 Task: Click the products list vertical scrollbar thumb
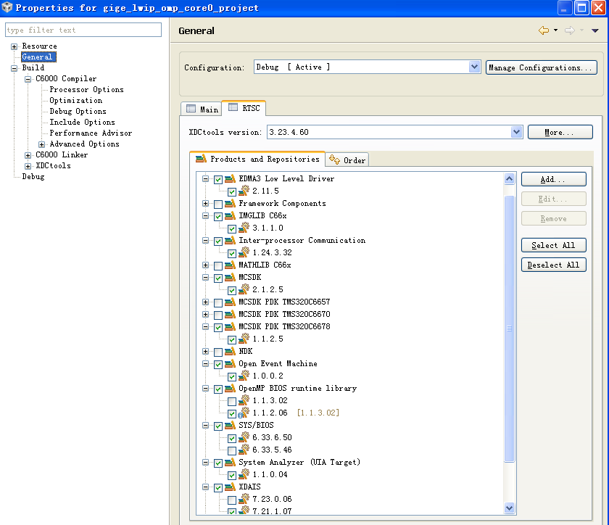click(x=509, y=328)
